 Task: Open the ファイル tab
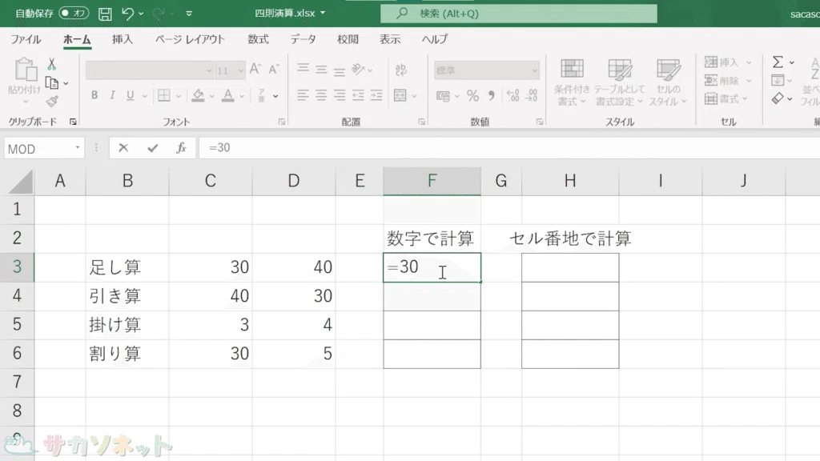point(26,39)
